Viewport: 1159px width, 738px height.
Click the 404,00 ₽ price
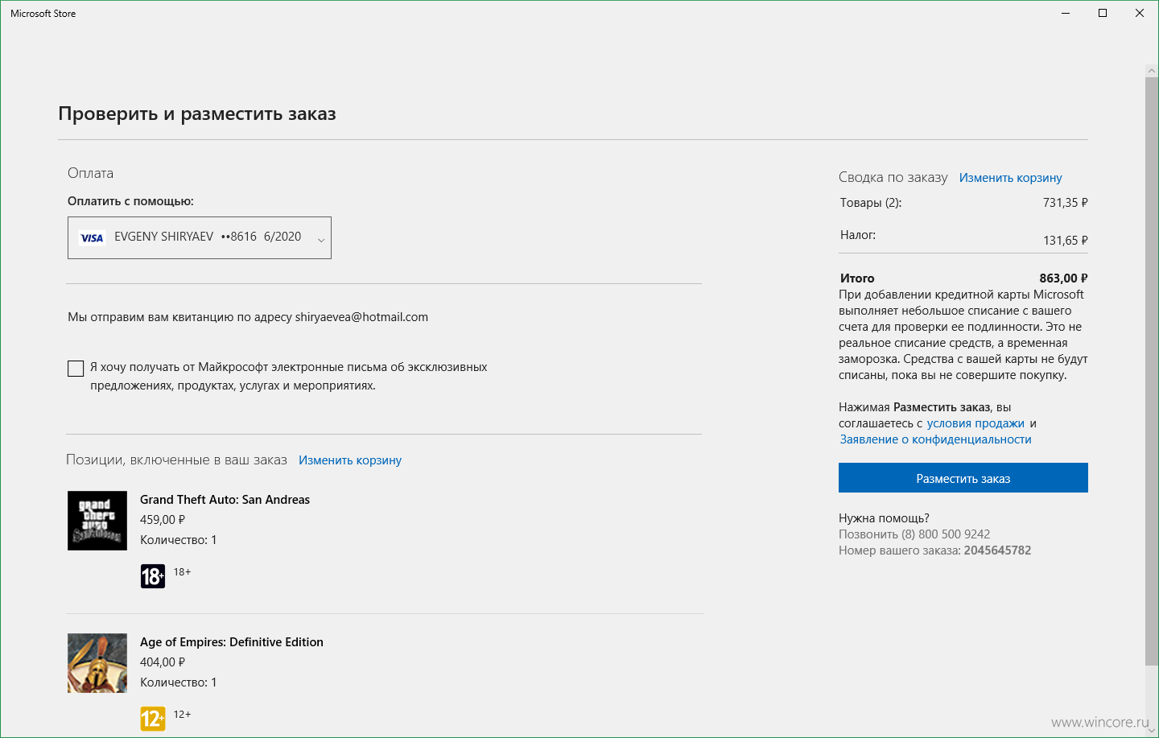163,662
